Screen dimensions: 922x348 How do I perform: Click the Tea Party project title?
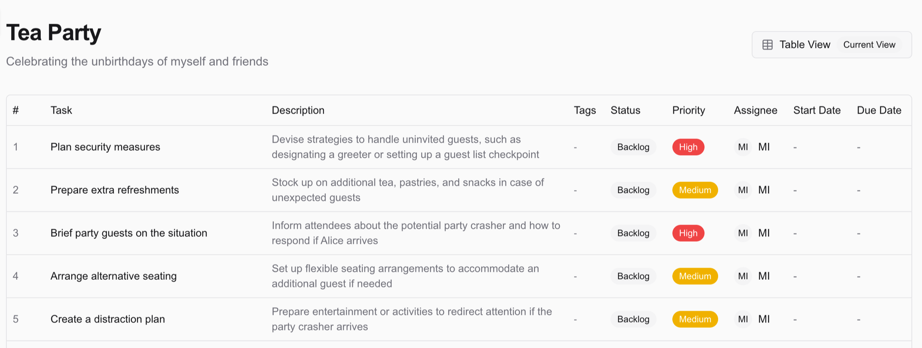click(x=54, y=33)
